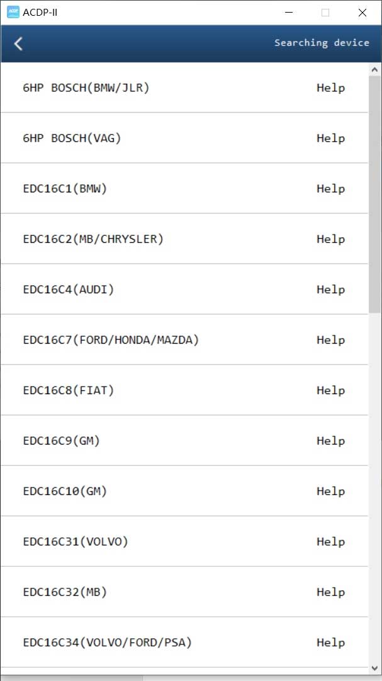This screenshot has width=382, height=681.
Task: Select EDC16C2(MB/CHRYSLER) module
Action: (x=93, y=239)
